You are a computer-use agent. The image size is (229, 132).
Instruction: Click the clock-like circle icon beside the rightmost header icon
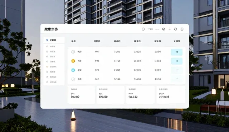tap(176, 29)
